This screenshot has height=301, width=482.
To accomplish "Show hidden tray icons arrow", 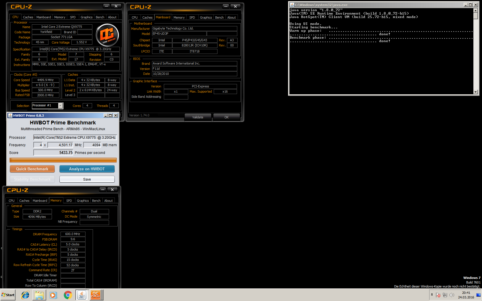I will [432, 295].
